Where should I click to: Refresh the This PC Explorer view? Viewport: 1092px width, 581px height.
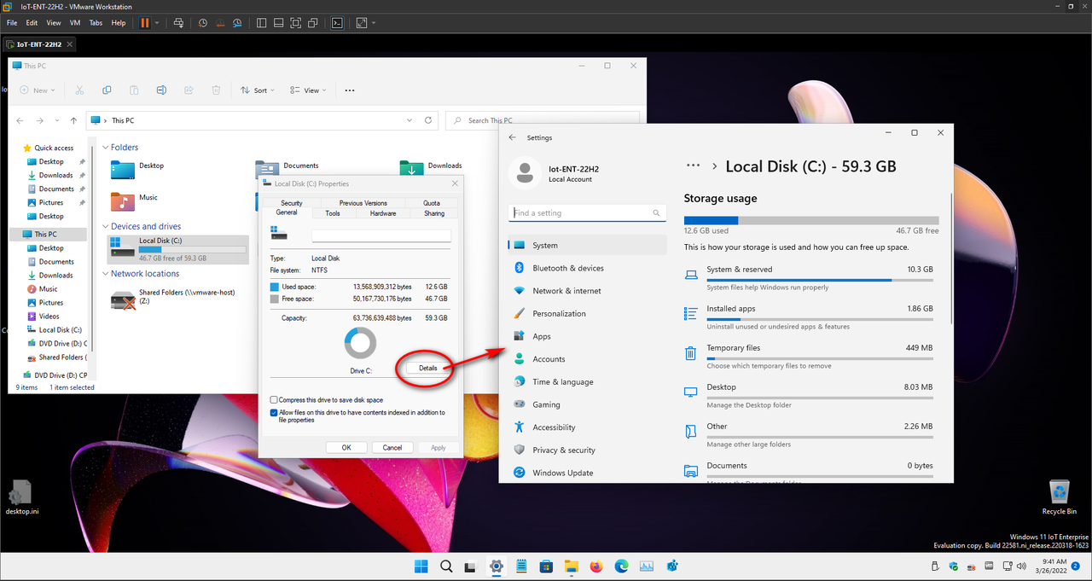pos(428,120)
